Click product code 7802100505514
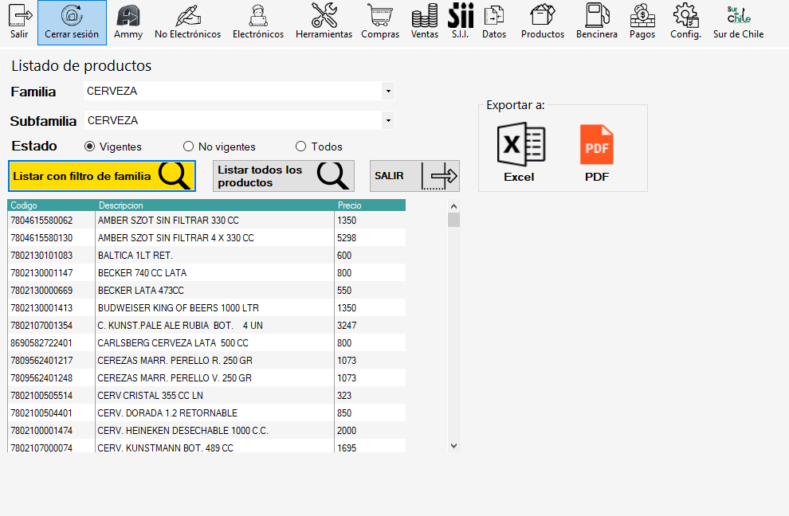The width and height of the screenshot is (789, 516). click(x=41, y=396)
